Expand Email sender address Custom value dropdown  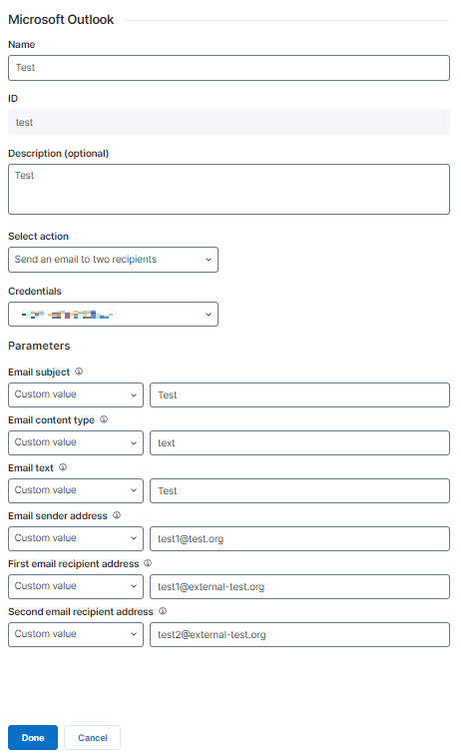tap(76, 538)
